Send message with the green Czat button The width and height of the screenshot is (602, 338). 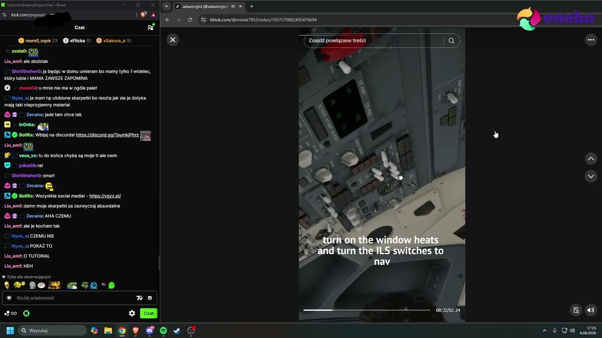pyautogui.click(x=149, y=313)
